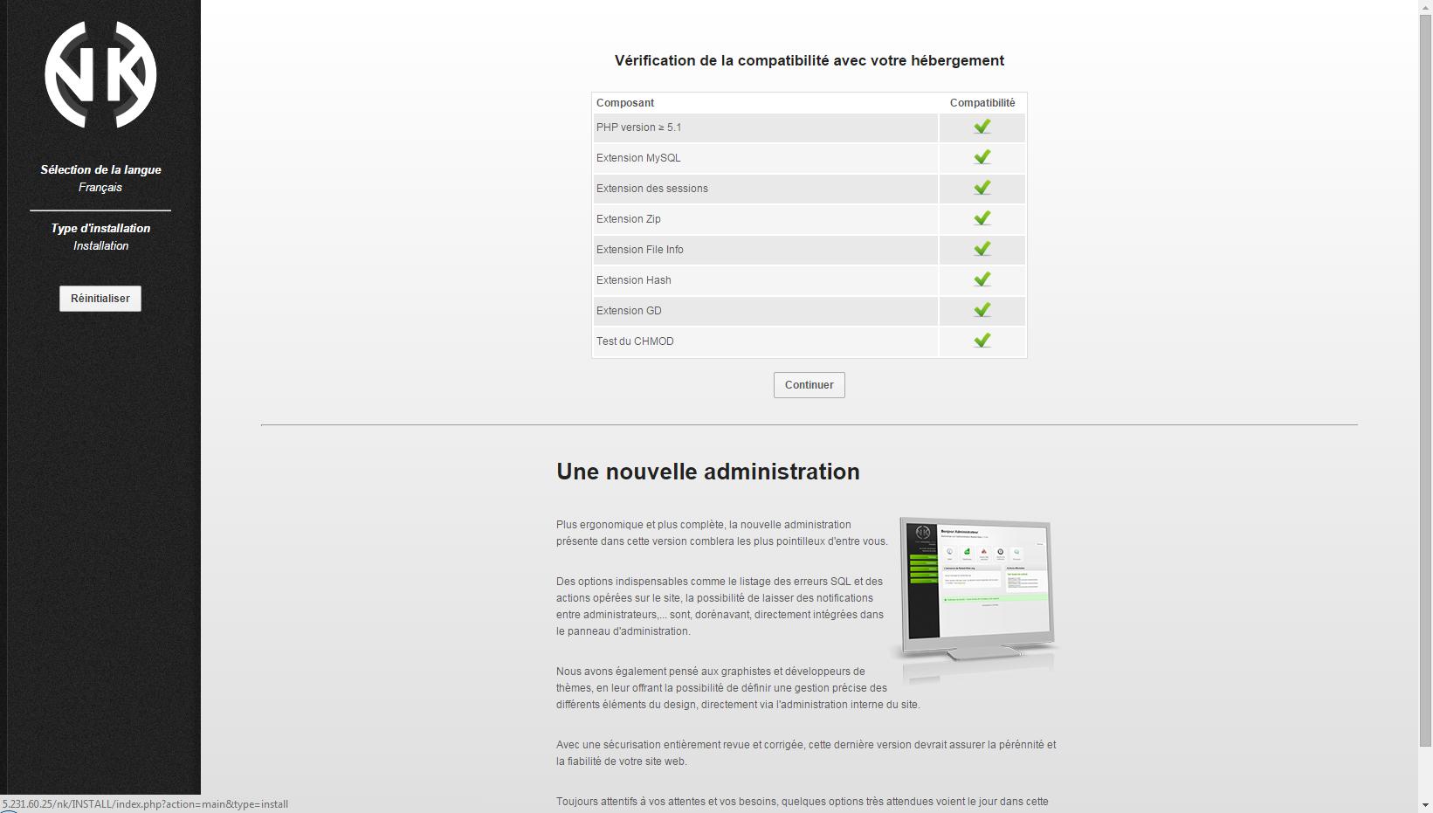Click the Composant column header
The height and width of the screenshot is (813, 1433).
coord(625,103)
